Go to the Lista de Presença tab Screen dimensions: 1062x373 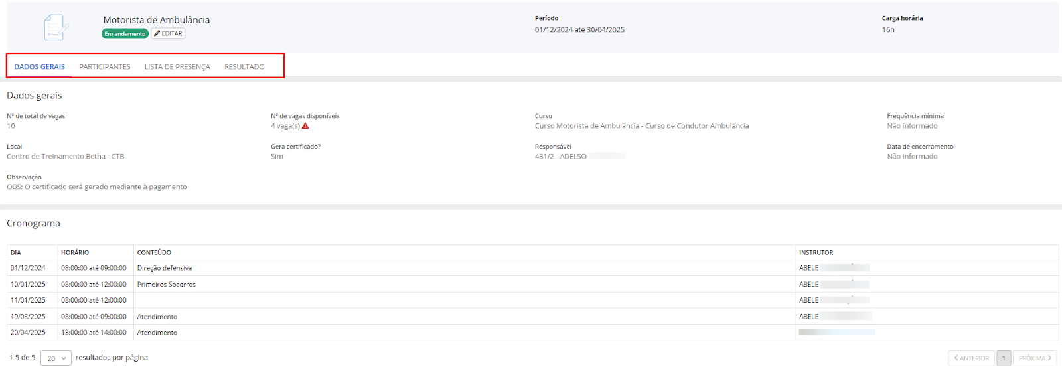point(177,67)
